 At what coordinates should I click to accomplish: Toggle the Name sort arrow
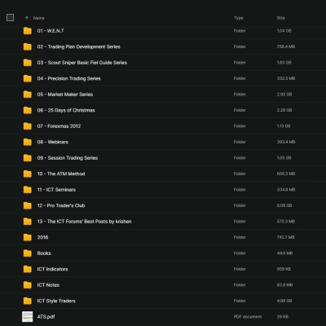(27, 18)
